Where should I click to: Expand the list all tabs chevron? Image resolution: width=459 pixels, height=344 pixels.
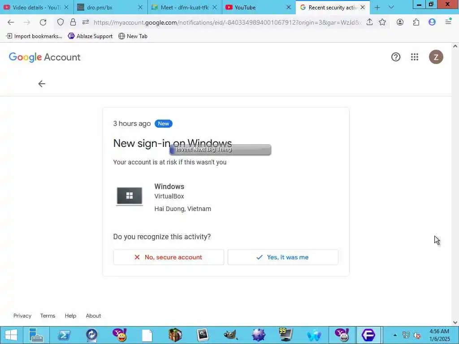[391, 8]
